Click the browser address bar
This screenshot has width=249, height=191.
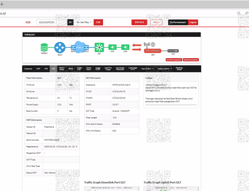[x=116, y=13]
